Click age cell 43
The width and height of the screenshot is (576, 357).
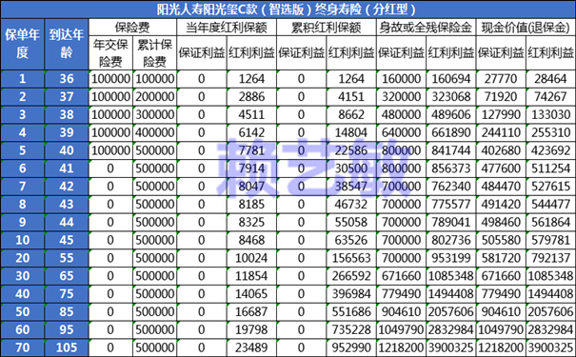coord(67,205)
